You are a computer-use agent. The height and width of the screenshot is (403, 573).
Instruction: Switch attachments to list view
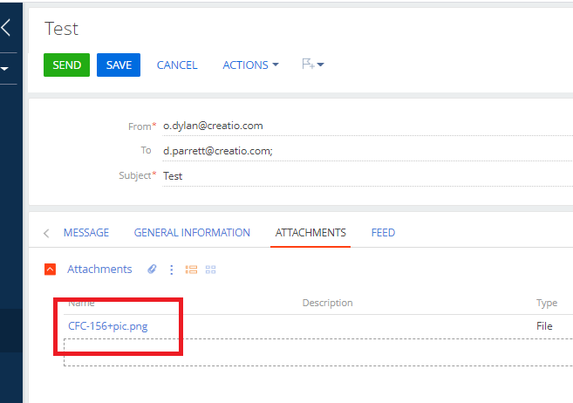pos(191,270)
